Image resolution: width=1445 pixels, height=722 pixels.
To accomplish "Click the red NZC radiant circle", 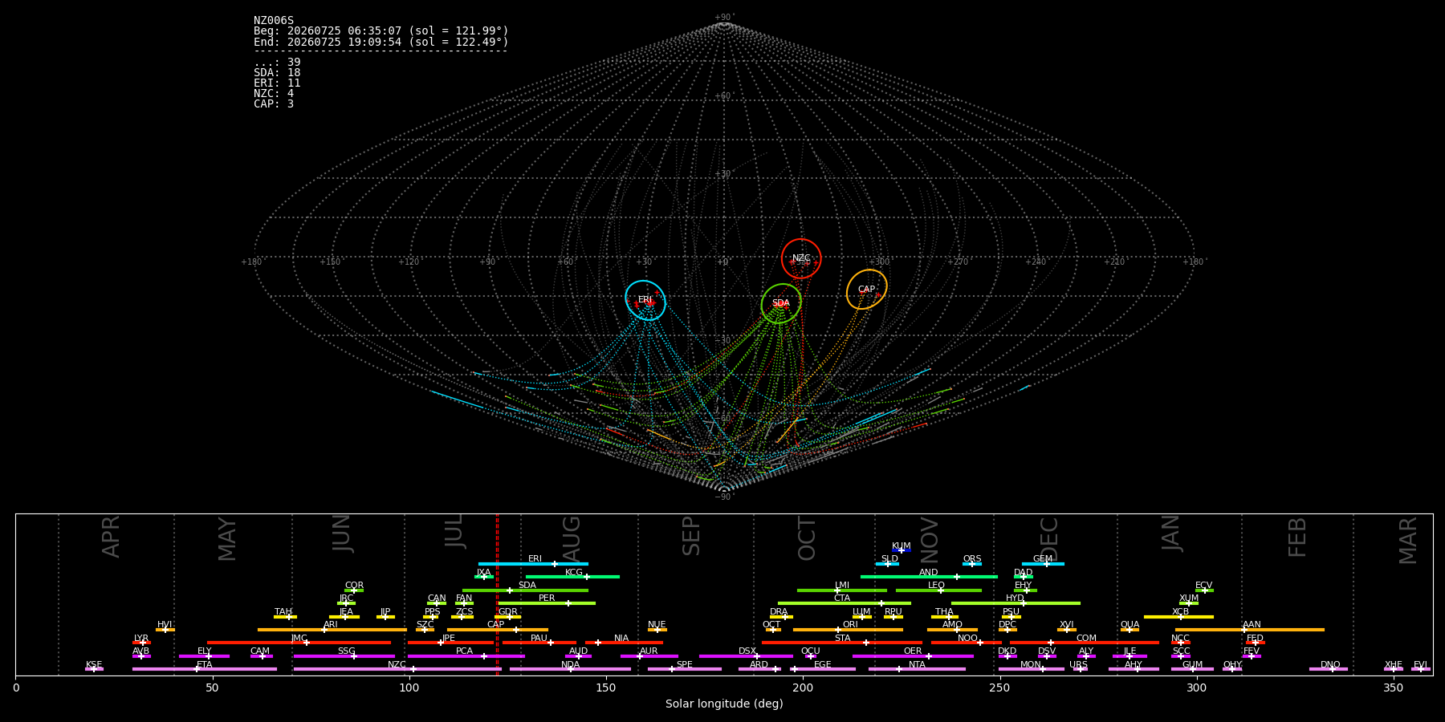I will point(801,258).
